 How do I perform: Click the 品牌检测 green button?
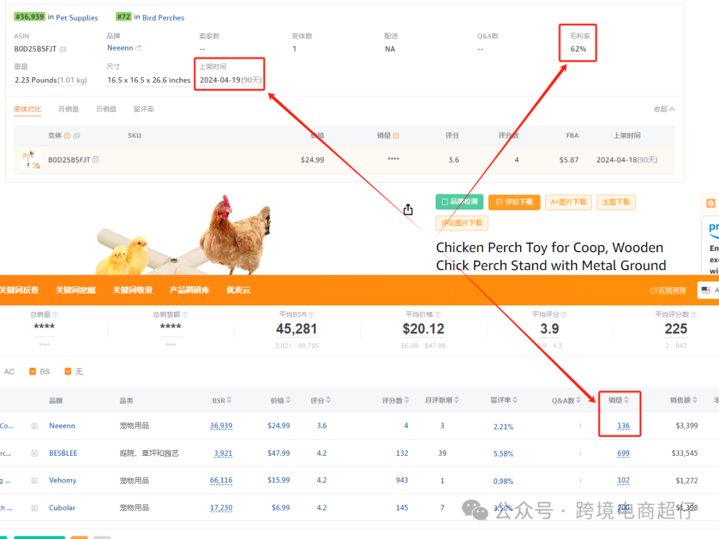coord(459,202)
